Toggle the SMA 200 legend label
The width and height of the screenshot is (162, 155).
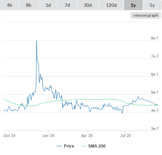click(97, 146)
